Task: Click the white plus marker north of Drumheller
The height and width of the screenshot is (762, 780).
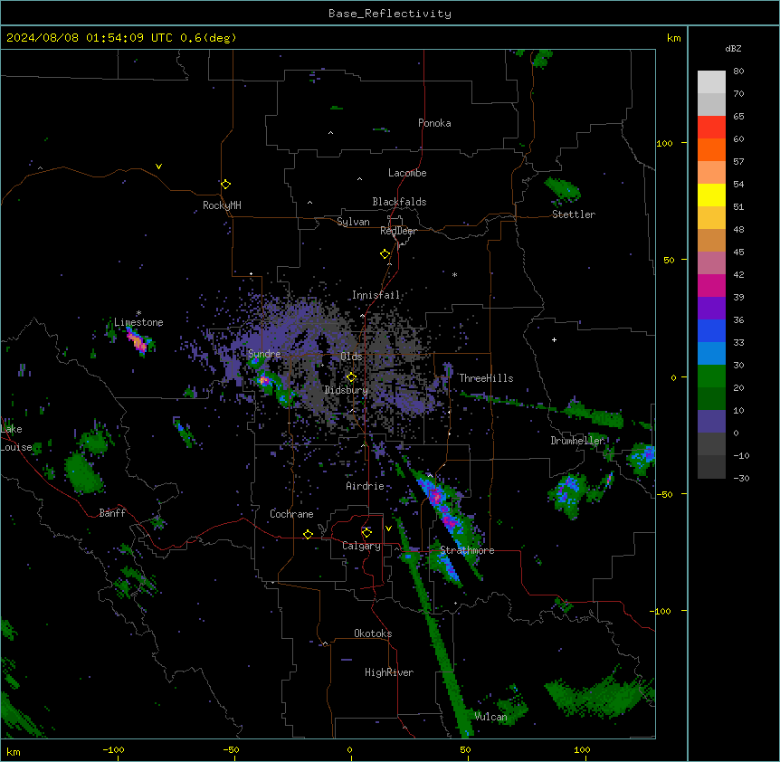Action: tap(554, 339)
